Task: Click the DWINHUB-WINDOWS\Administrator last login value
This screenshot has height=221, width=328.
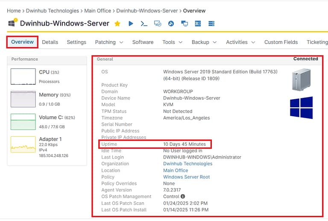Action: [x=202, y=157]
